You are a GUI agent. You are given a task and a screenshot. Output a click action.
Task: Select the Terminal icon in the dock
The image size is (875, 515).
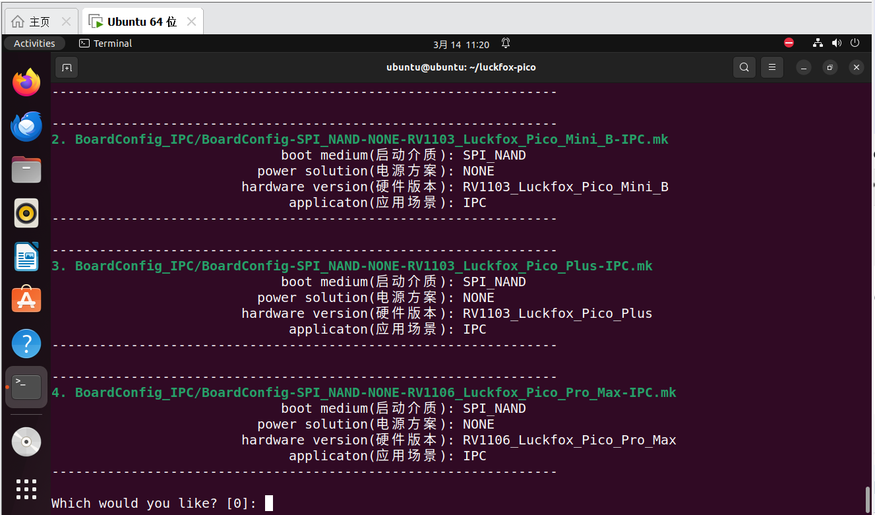coord(26,387)
